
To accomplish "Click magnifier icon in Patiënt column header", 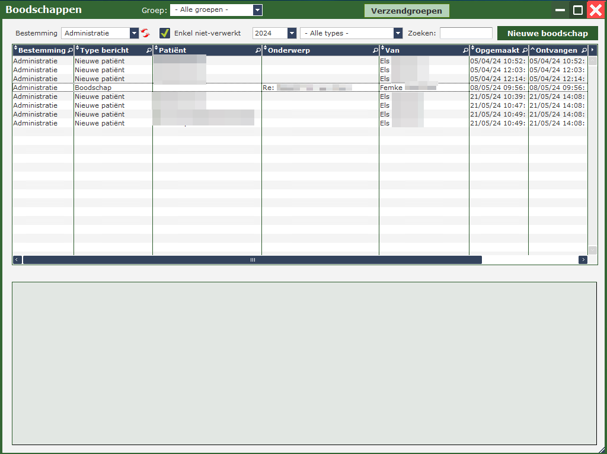I will [x=258, y=50].
